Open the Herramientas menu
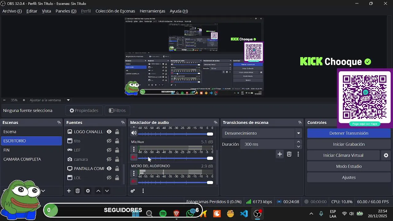 click(x=152, y=11)
